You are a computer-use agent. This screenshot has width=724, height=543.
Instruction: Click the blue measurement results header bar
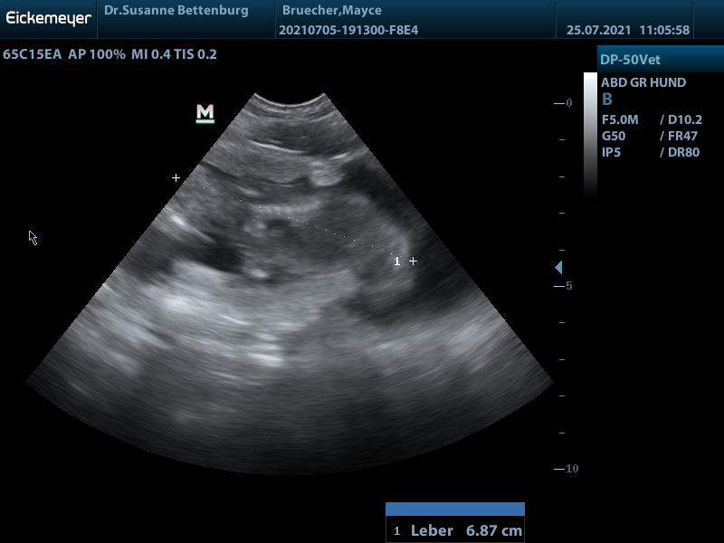[455, 510]
